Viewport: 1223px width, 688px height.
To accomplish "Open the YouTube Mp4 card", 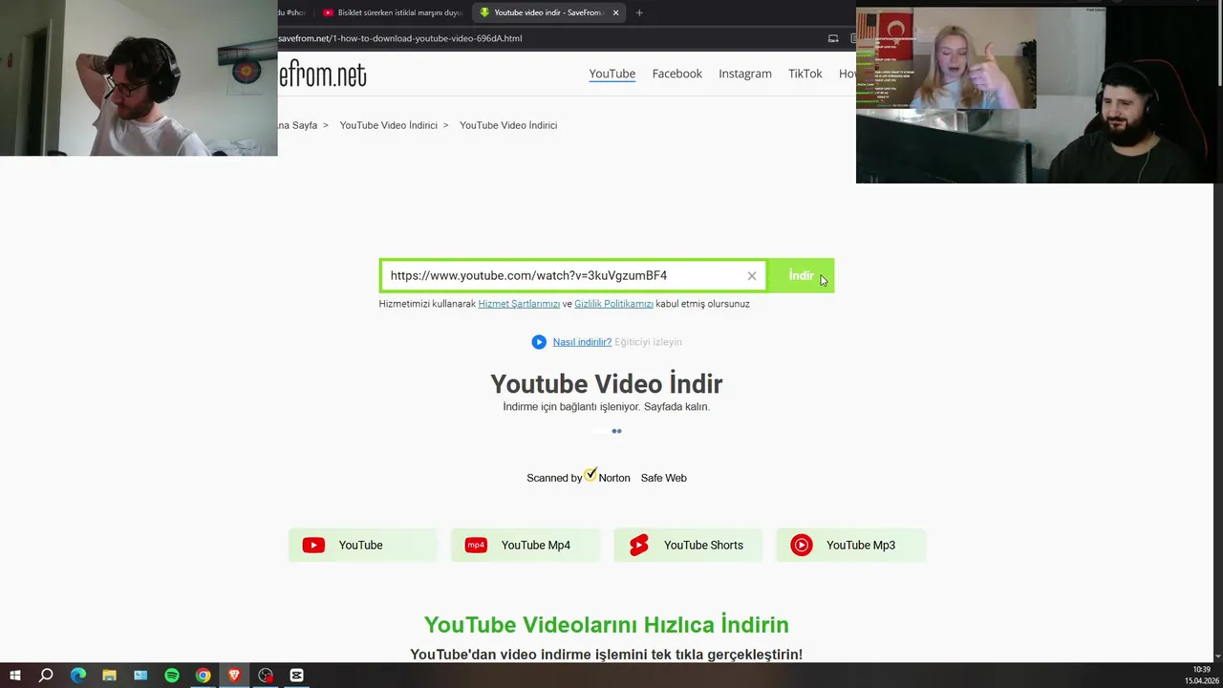I will [x=526, y=545].
